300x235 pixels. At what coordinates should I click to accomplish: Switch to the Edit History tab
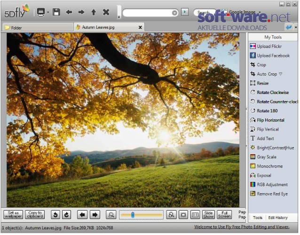pyautogui.click(x=278, y=218)
